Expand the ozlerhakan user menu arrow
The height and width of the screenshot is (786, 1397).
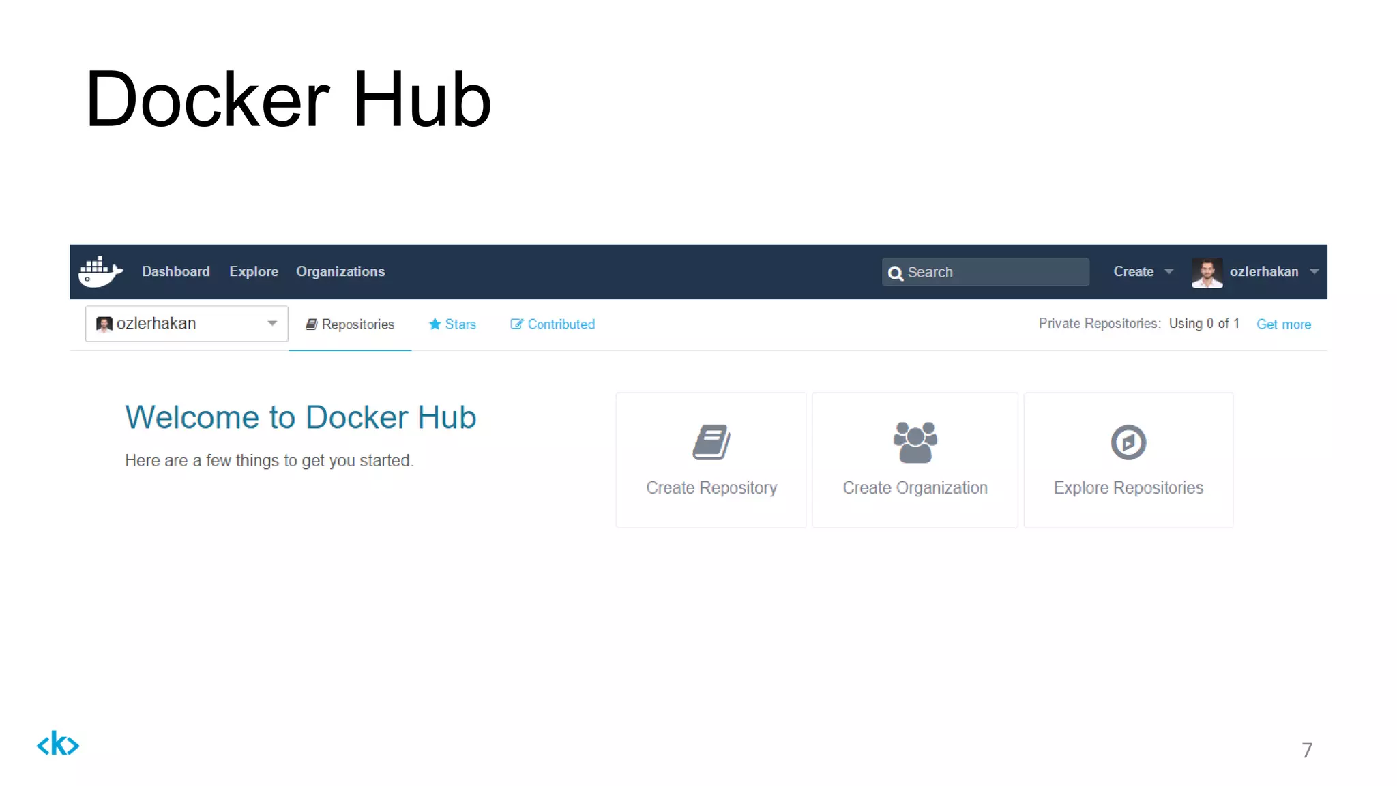(1314, 271)
